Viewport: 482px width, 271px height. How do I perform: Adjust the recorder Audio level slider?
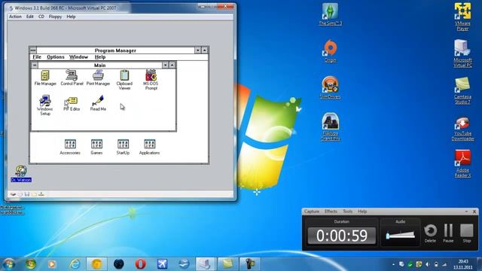pyautogui.click(x=400, y=236)
